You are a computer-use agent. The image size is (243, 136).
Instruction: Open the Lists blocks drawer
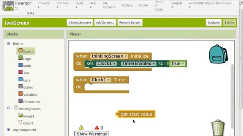24,80
